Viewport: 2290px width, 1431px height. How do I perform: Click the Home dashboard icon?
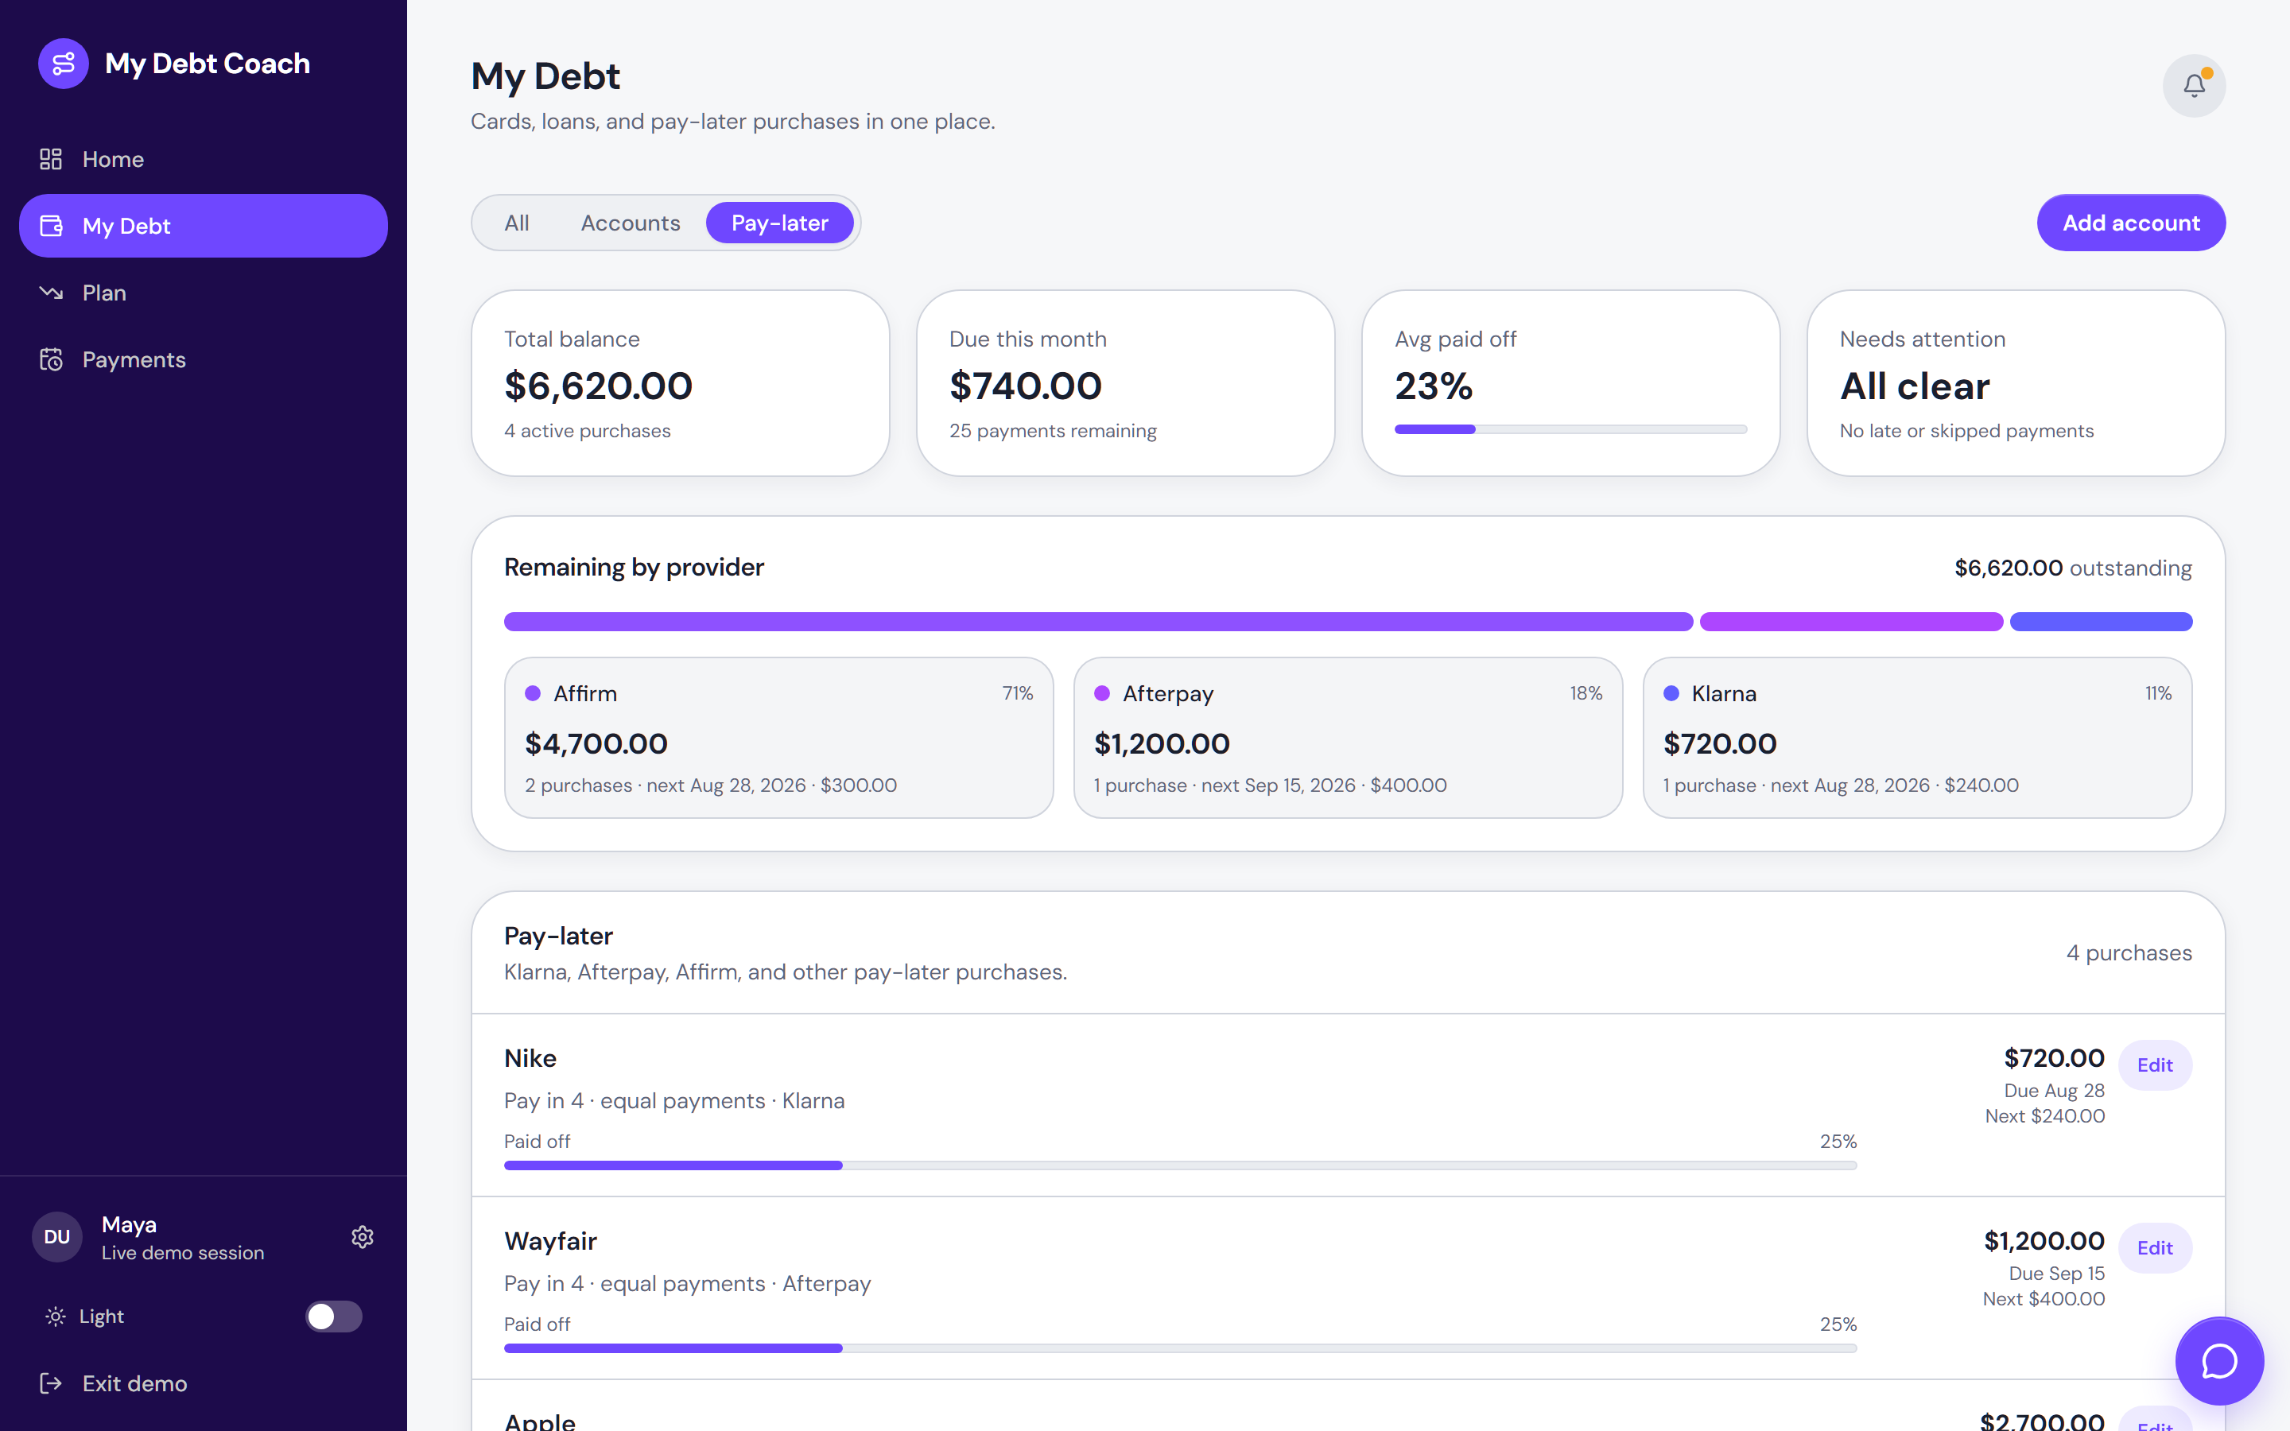[51, 159]
